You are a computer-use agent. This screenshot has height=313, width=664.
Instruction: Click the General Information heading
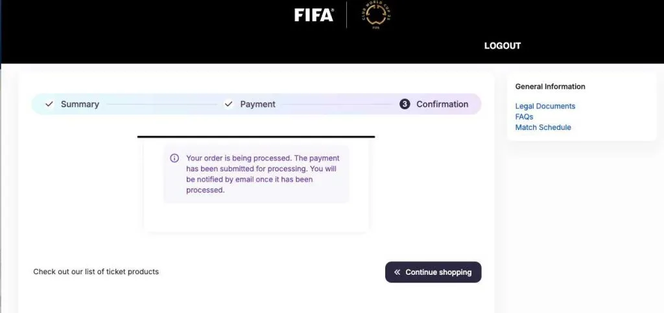coord(550,87)
